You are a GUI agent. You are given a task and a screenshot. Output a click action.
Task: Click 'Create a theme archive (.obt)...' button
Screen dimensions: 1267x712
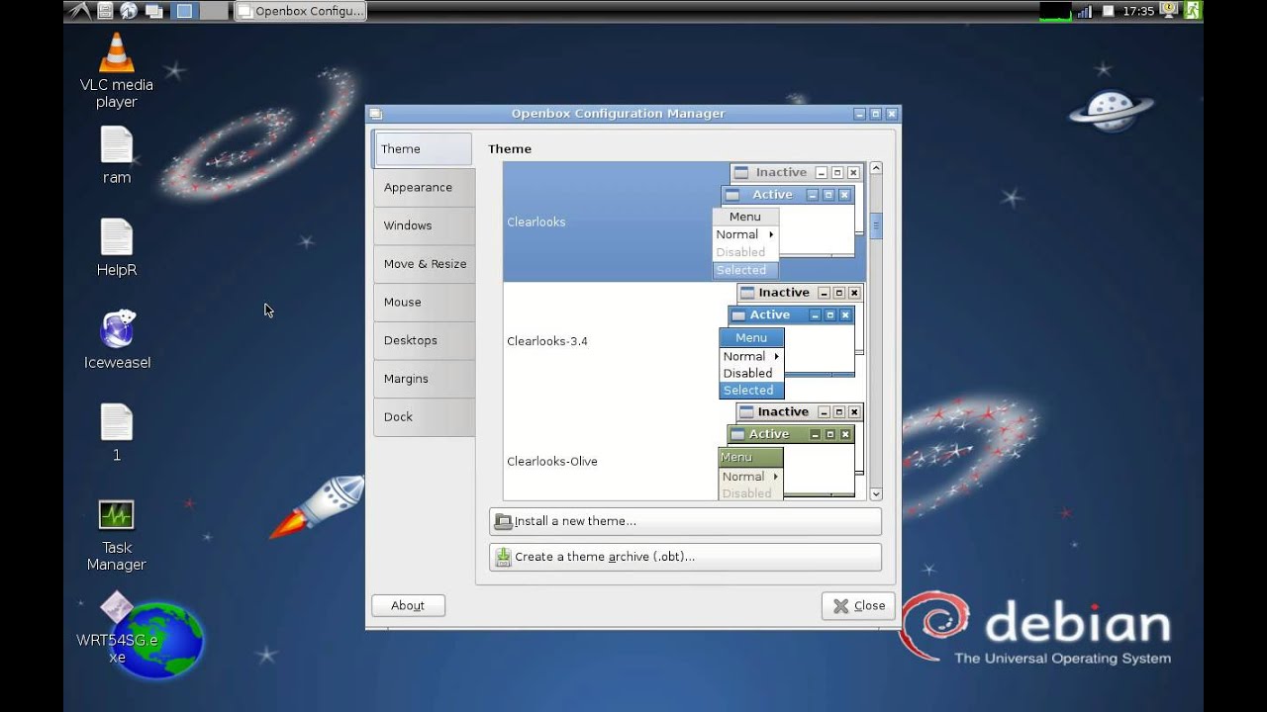pos(685,557)
